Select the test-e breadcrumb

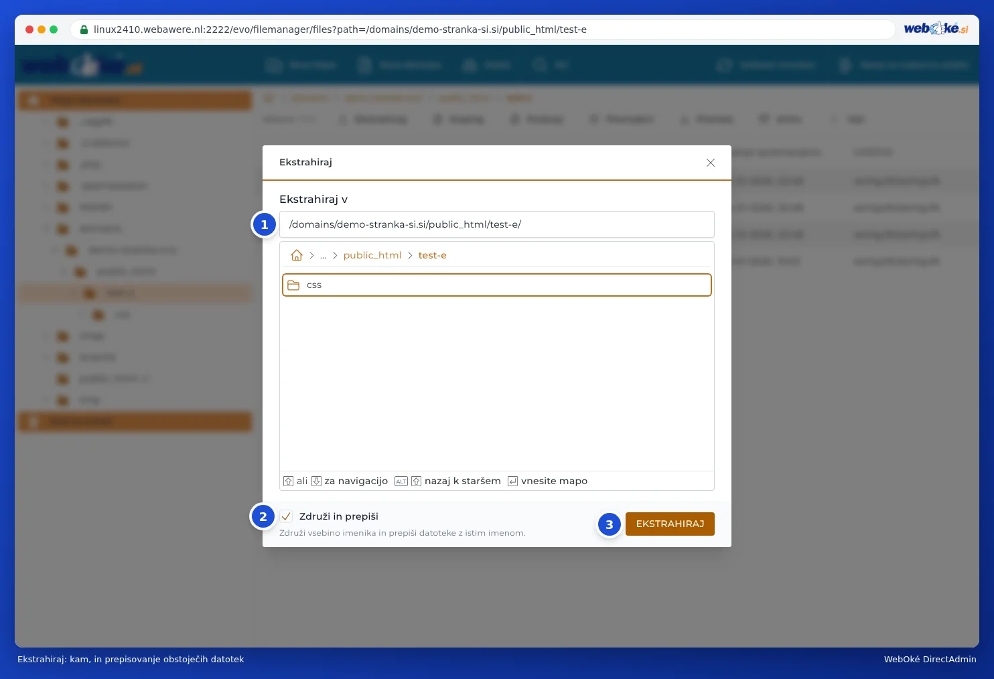[x=432, y=255]
